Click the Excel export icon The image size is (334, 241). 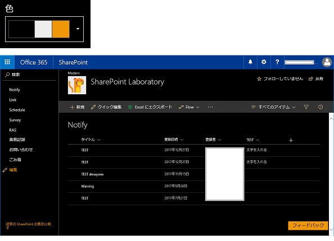coord(130,107)
